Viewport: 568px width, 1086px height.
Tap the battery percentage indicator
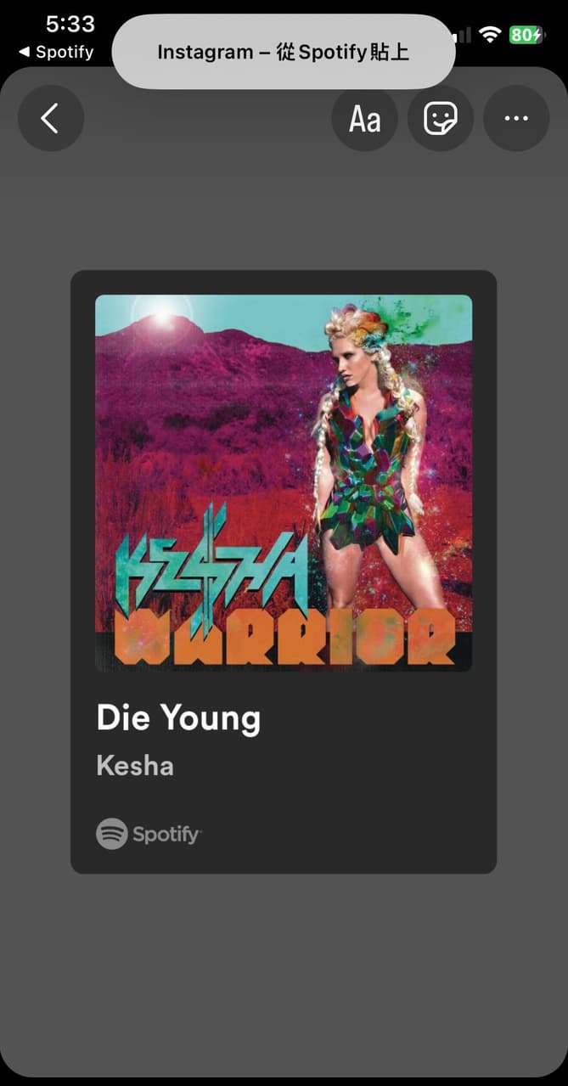click(526, 35)
